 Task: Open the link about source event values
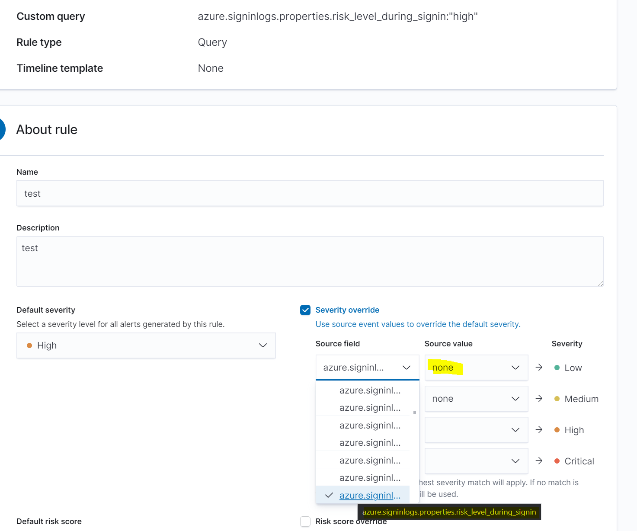[418, 324]
